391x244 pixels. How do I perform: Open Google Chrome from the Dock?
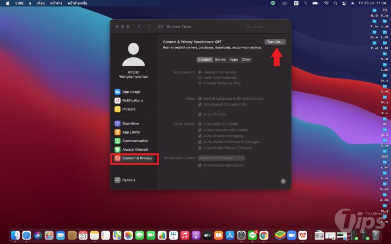264,235
